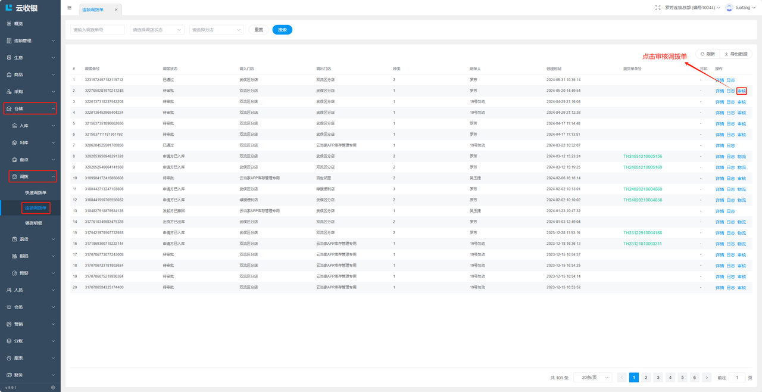762x392 pixels.
Task: Expand the 商品 menu in sidebar
Action: 30,74
